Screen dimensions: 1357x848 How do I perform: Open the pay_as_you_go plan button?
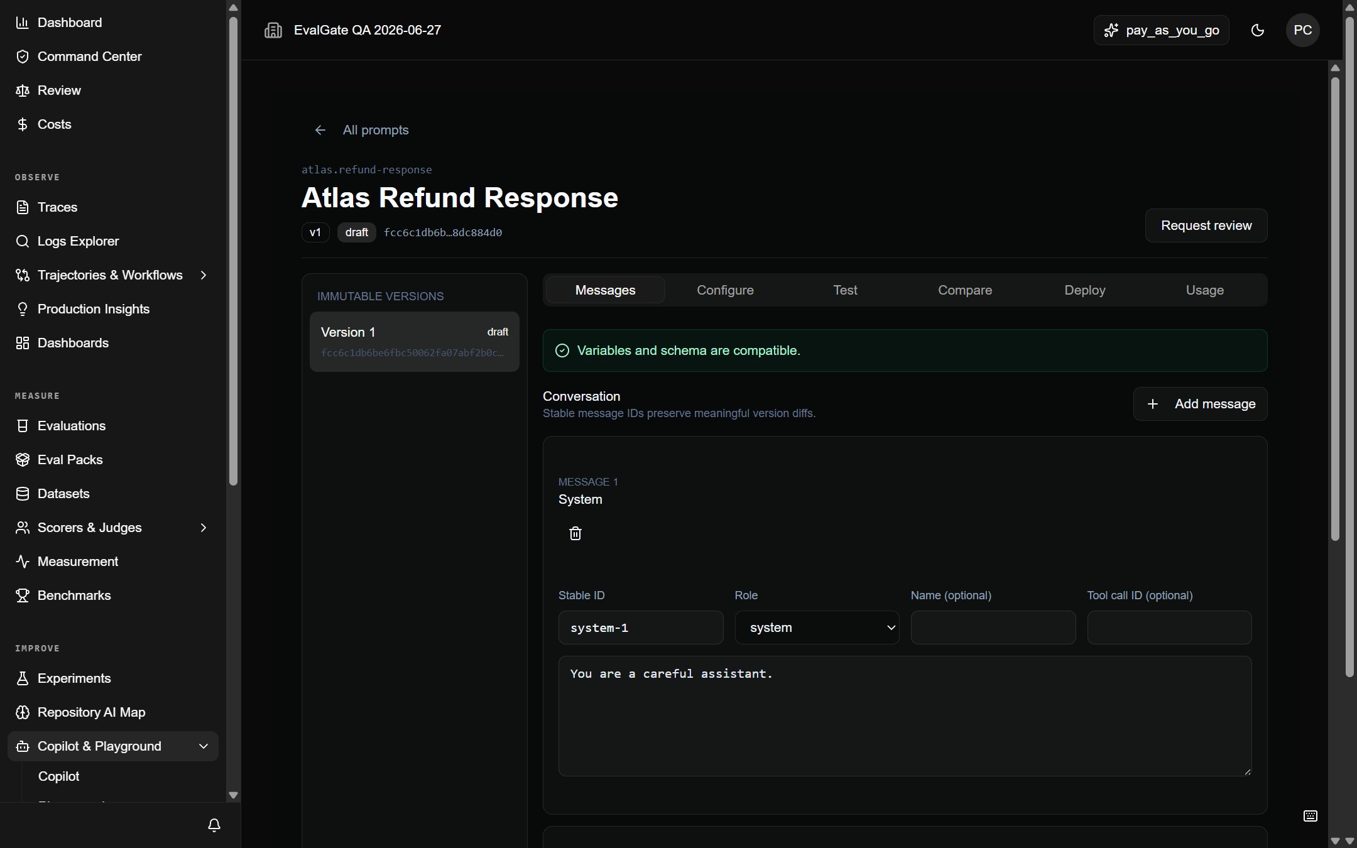pyautogui.click(x=1162, y=30)
